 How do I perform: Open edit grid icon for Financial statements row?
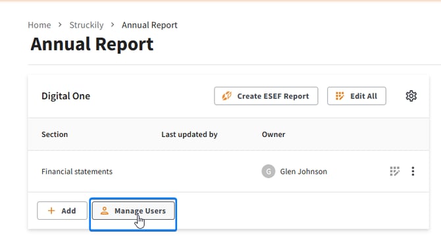[x=394, y=171]
